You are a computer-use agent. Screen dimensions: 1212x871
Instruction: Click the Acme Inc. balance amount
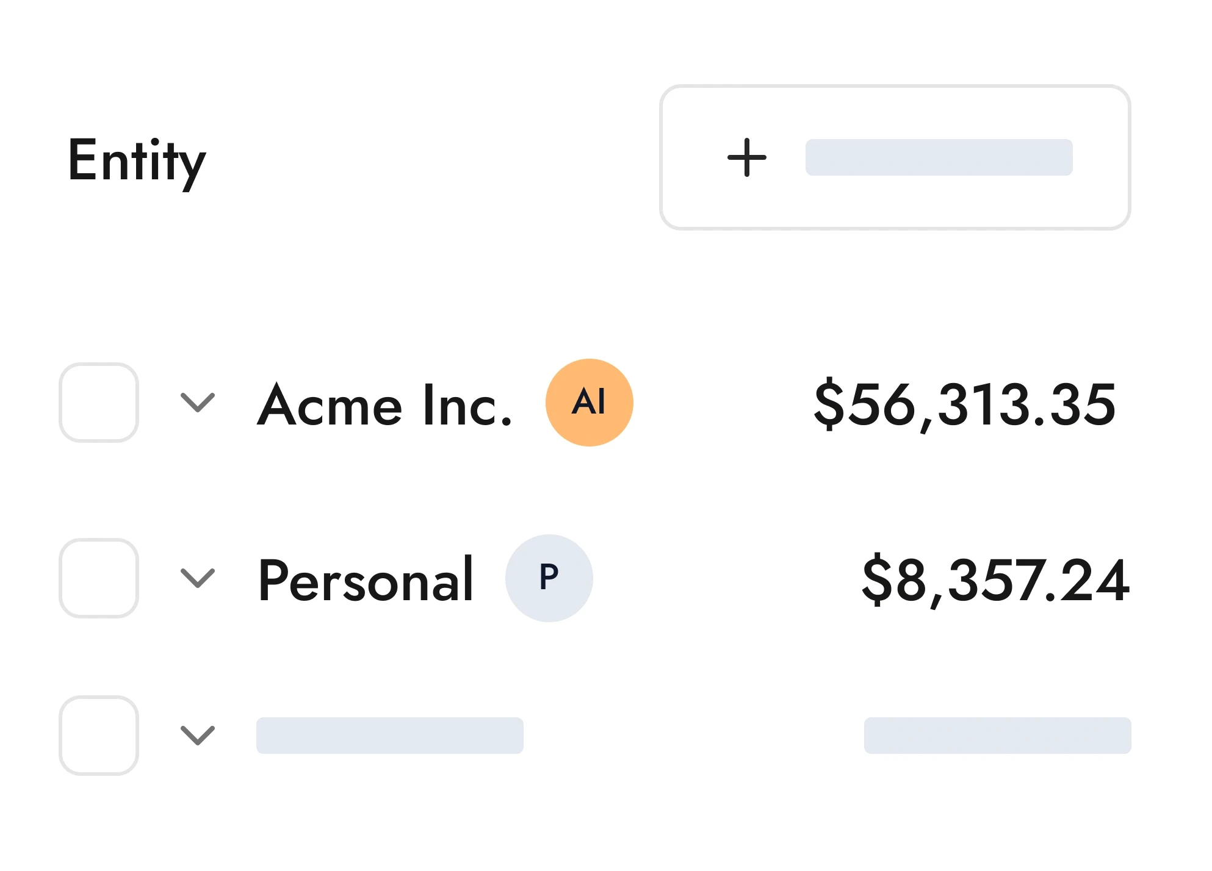click(x=963, y=403)
